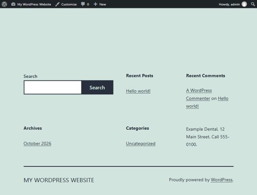This screenshot has width=257, height=195.
Task: Click the comments bubble icon
Action: tap(83, 4)
